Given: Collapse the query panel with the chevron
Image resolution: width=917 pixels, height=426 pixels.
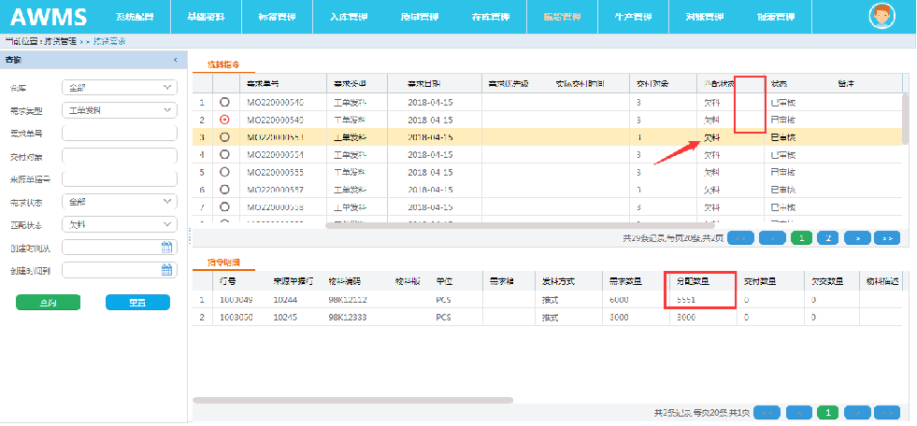Looking at the screenshot, I should click(x=176, y=61).
